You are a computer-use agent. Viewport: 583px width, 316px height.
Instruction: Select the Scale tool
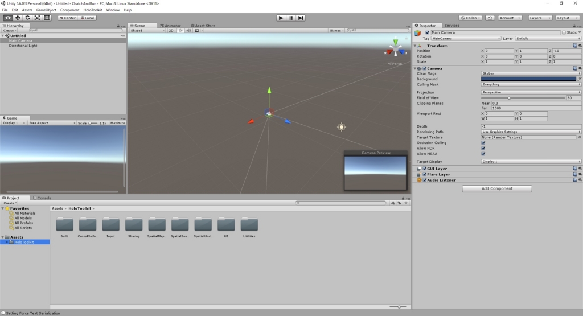(37, 18)
